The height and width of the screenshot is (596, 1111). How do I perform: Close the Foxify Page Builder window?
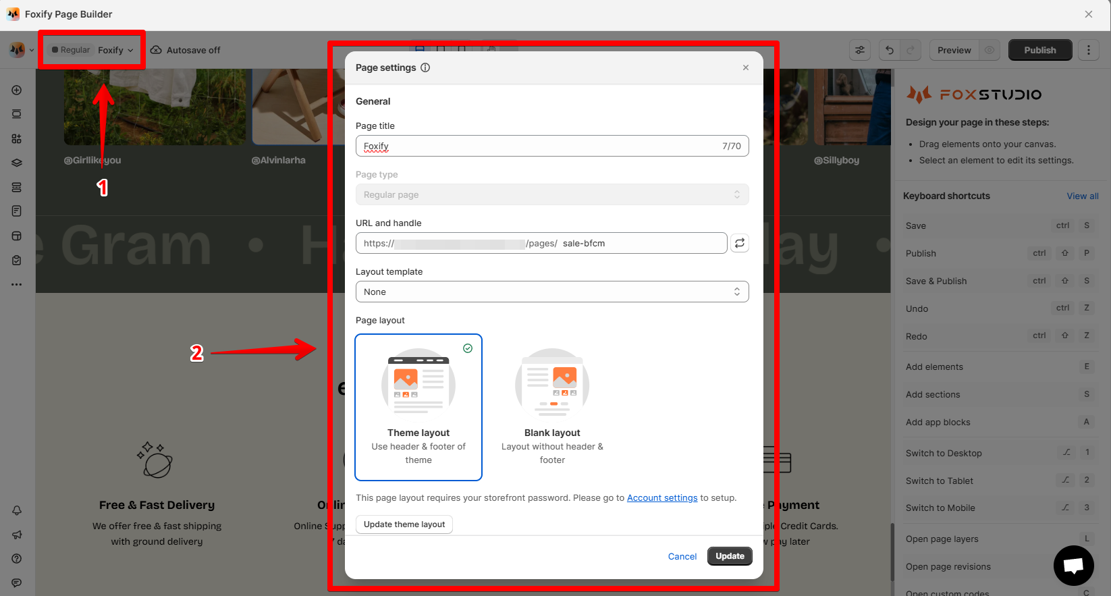point(1089,14)
